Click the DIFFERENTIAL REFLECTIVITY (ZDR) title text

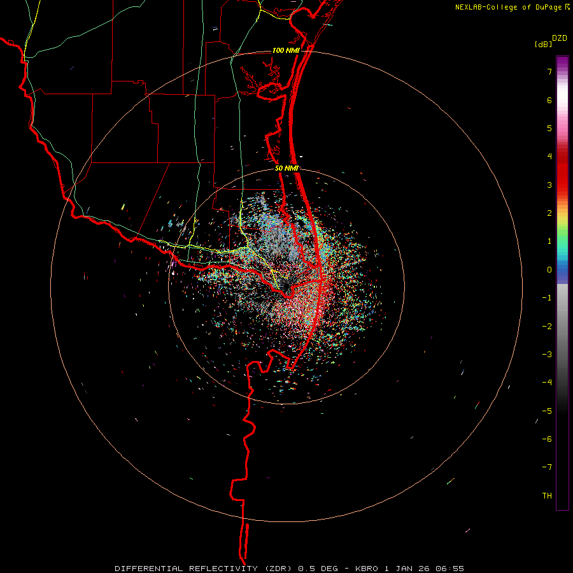204,569
